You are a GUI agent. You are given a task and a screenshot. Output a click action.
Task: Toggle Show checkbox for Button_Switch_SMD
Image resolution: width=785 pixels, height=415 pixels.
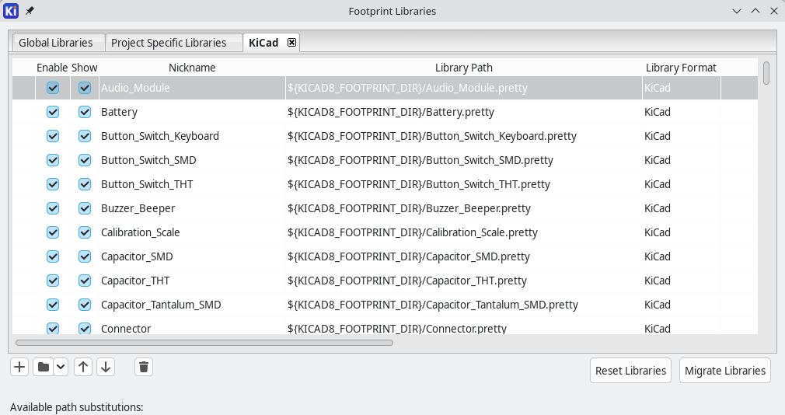coord(85,159)
